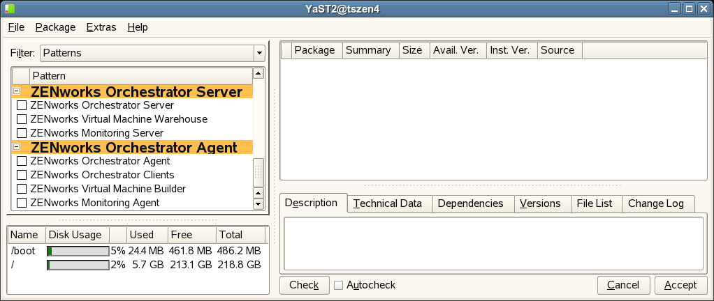Collapse the ZENworks Orchestrator Agent group
714x301 pixels.
click(x=16, y=147)
